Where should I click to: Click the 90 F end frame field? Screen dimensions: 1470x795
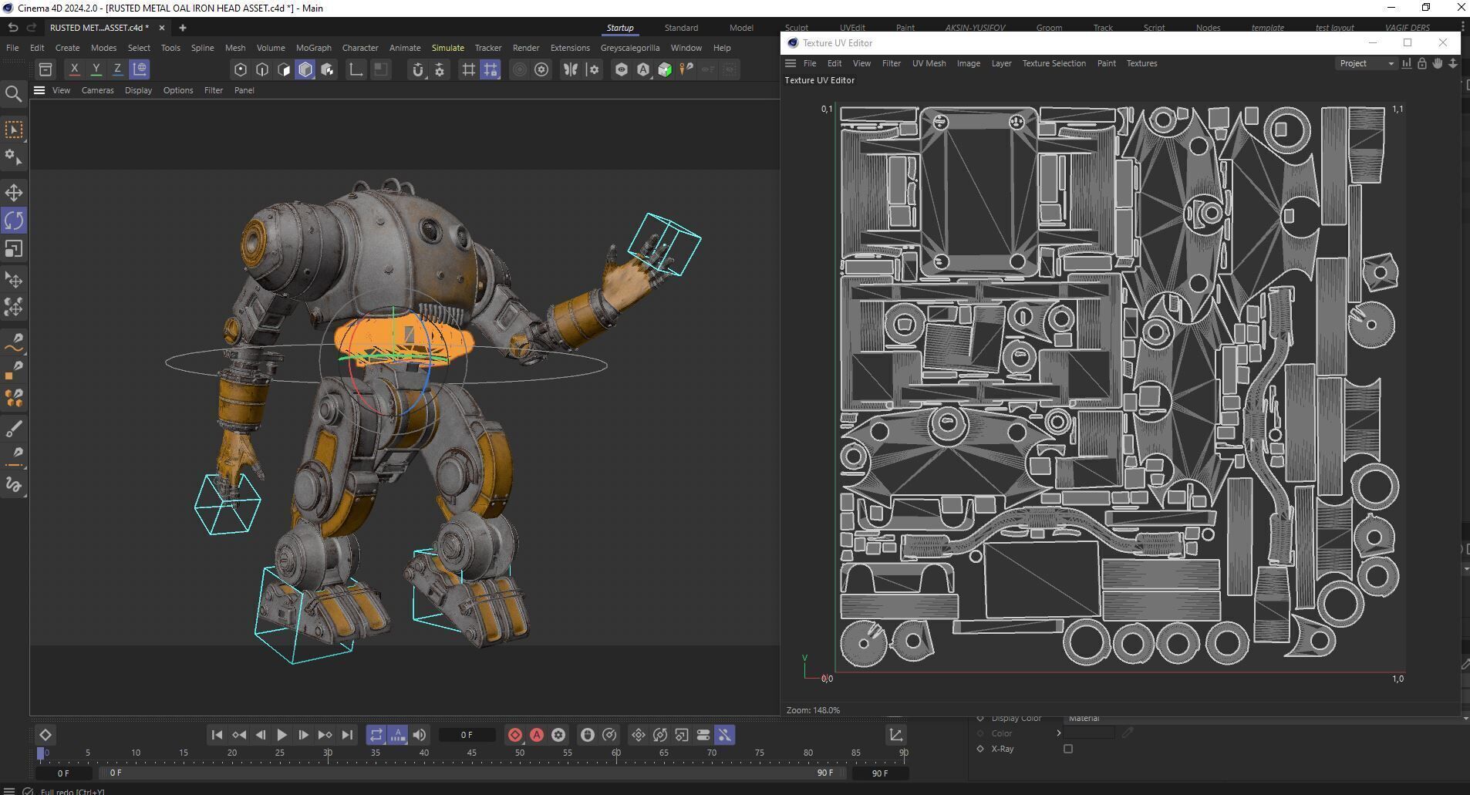(x=879, y=773)
